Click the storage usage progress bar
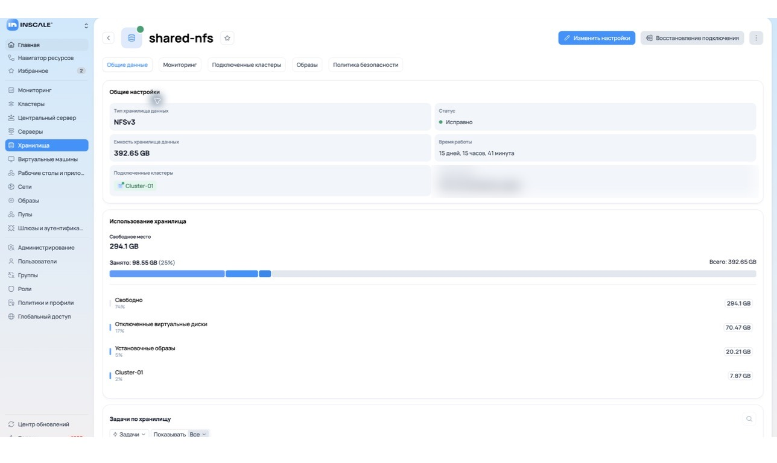 coord(433,274)
